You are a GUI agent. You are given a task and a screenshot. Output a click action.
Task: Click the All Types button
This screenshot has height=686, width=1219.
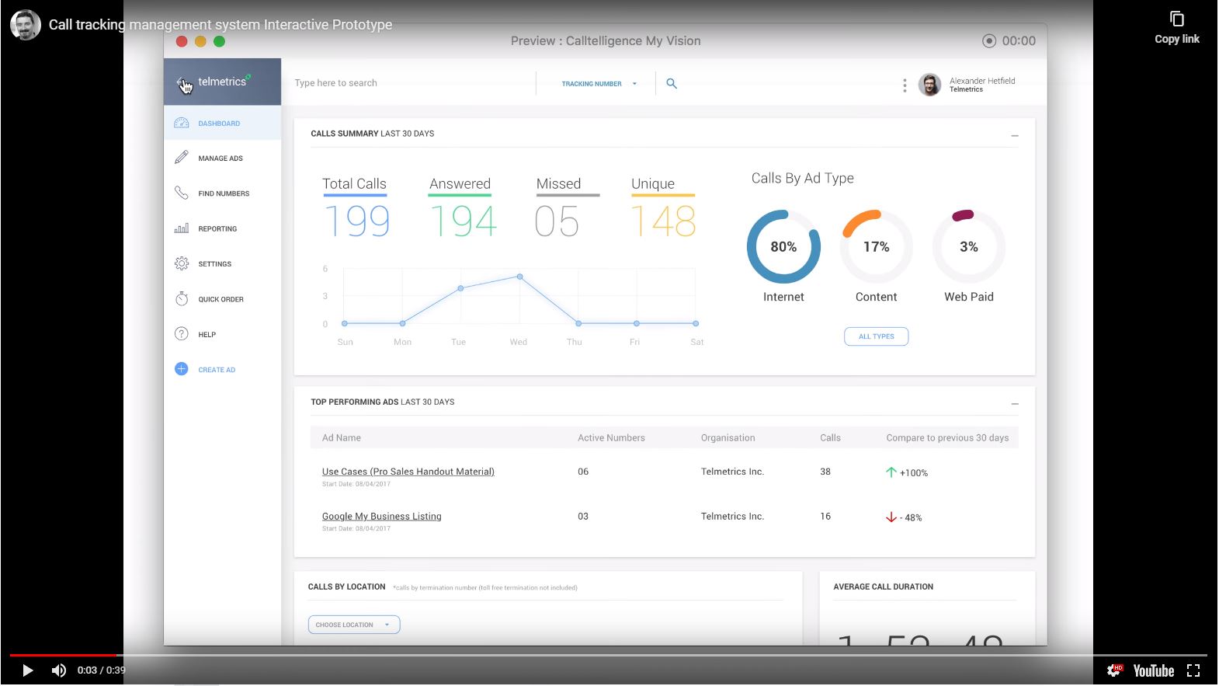(876, 336)
